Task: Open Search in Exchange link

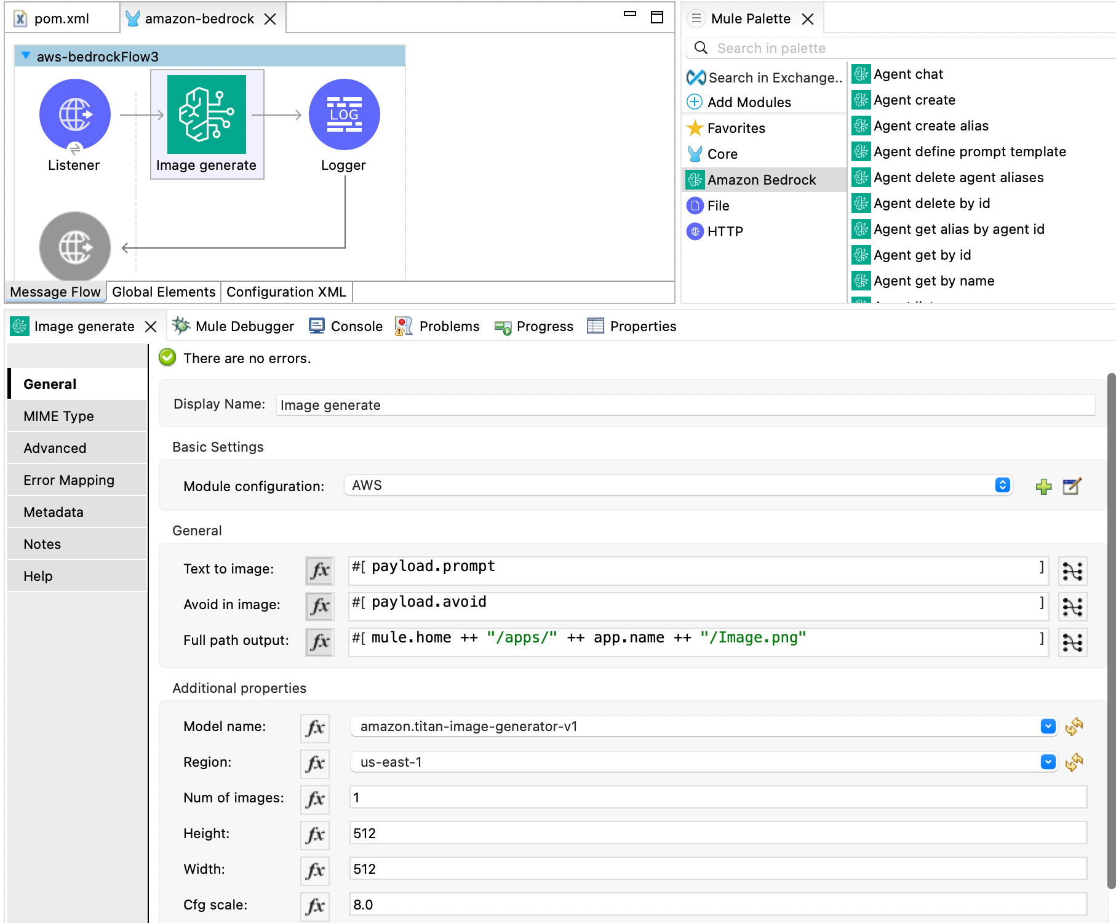Action: pyautogui.click(x=764, y=78)
